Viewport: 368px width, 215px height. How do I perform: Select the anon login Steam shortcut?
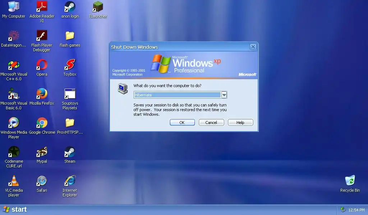pos(70,7)
